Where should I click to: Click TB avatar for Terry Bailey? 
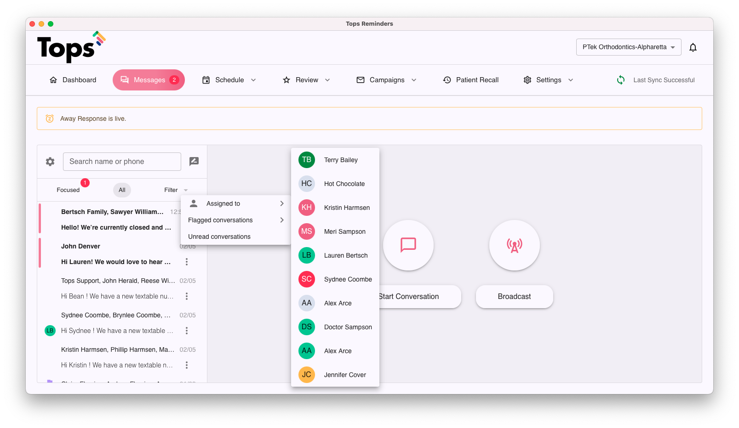[307, 160]
